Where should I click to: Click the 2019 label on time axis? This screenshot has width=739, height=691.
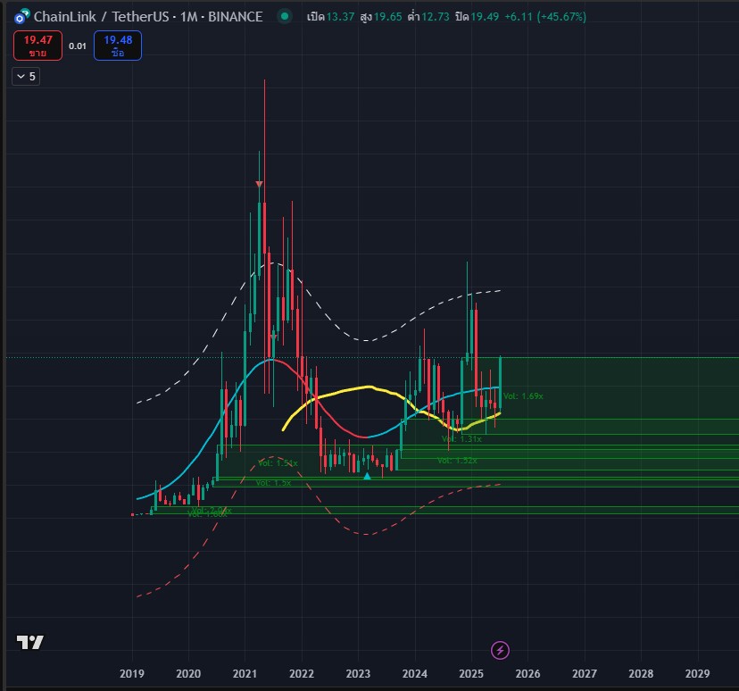[x=132, y=673]
